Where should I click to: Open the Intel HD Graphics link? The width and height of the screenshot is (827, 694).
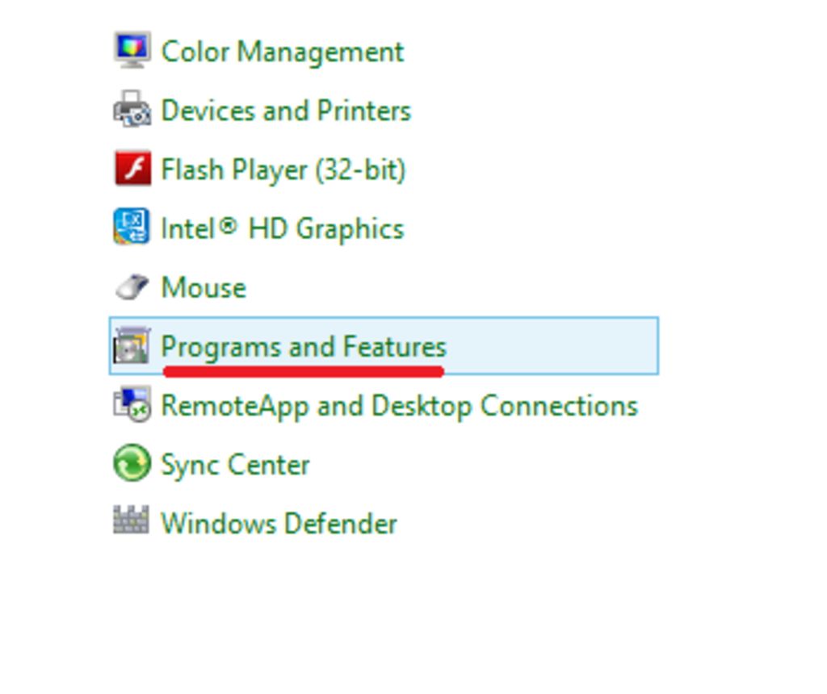coord(282,228)
